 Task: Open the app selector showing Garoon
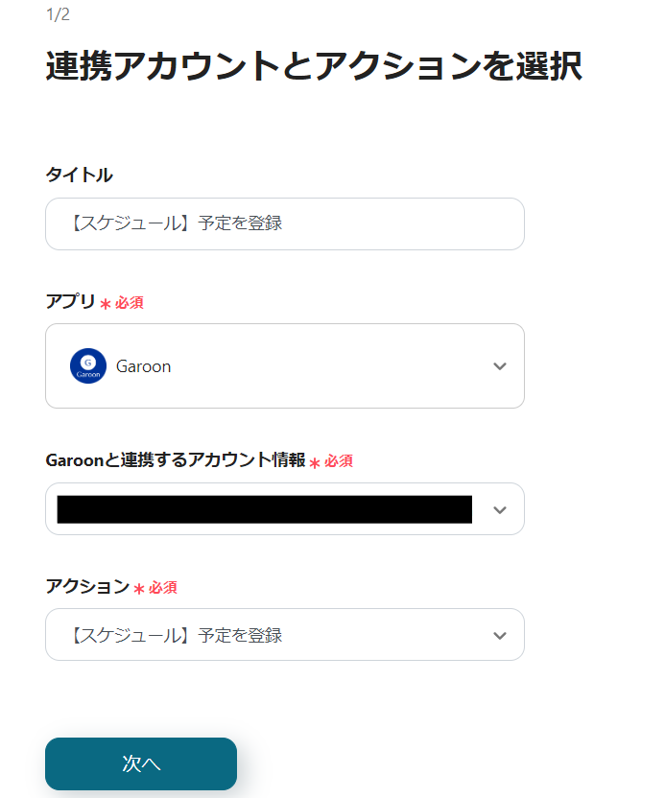pos(285,365)
